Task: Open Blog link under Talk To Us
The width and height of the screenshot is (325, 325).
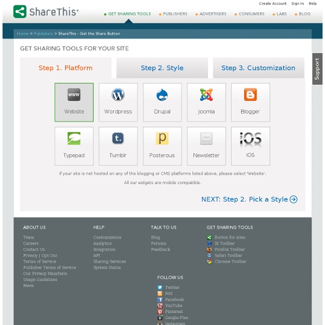Action: [155, 237]
